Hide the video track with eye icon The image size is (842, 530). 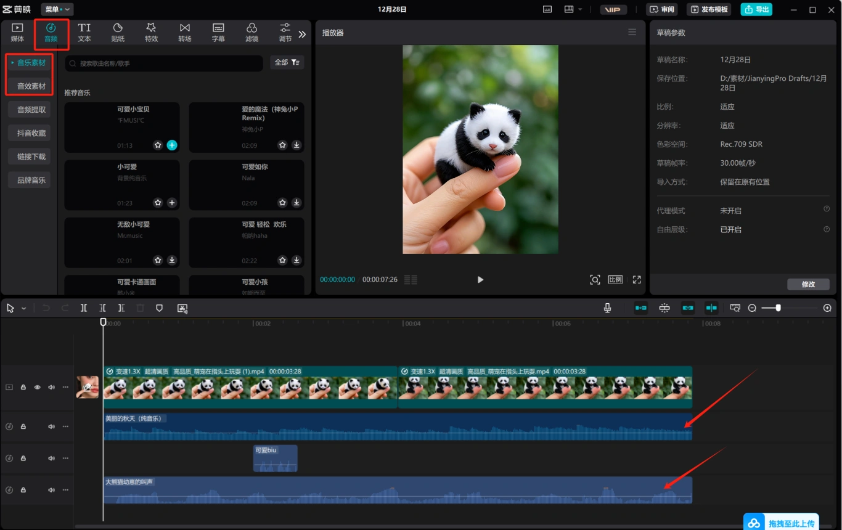(x=37, y=387)
